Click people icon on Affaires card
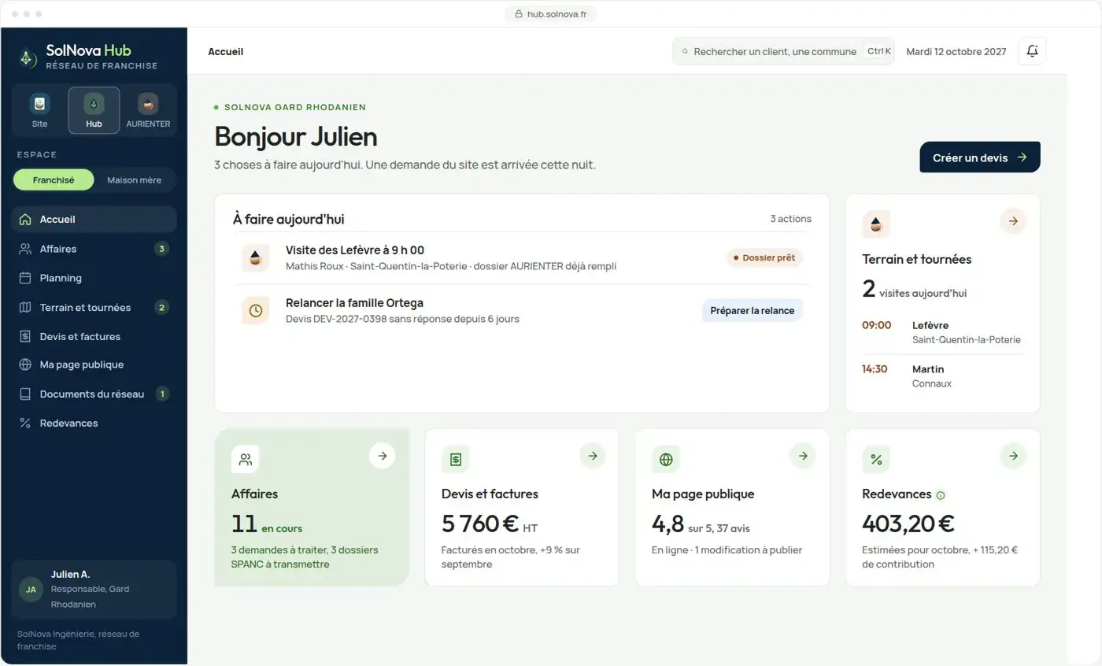 (245, 459)
